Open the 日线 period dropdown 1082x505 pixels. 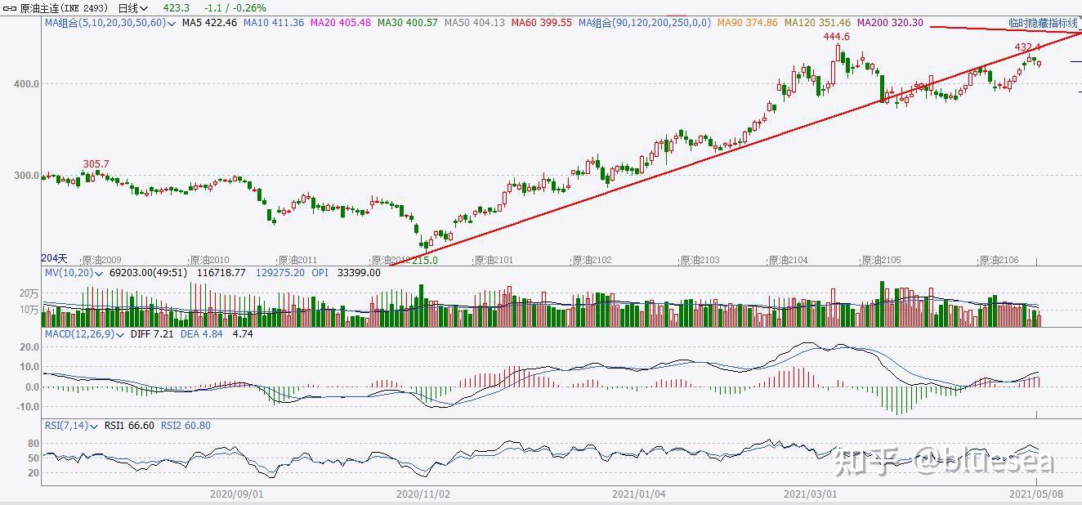pyautogui.click(x=133, y=7)
